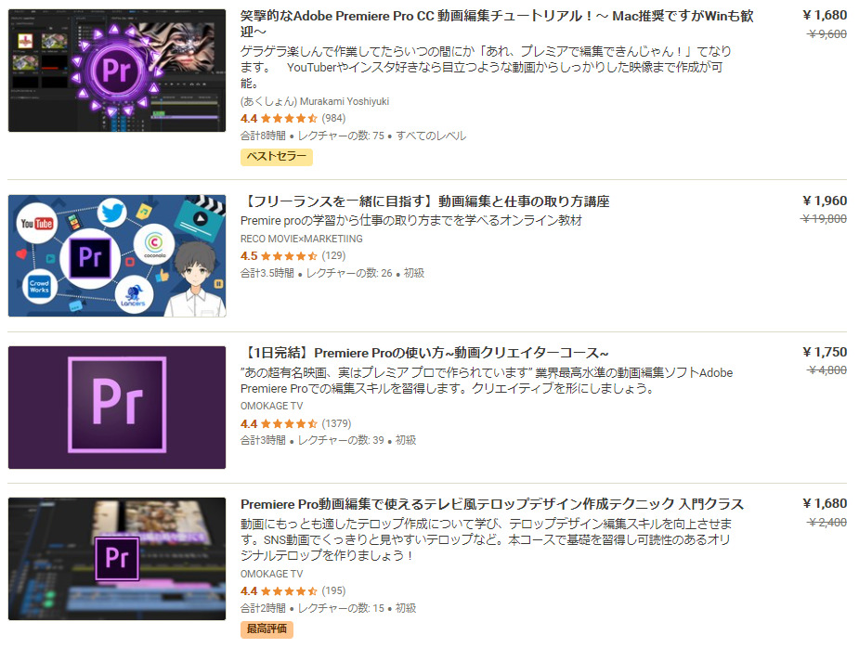Click the 最高評価 badge
This screenshot has height=648, width=859.
click(x=267, y=629)
